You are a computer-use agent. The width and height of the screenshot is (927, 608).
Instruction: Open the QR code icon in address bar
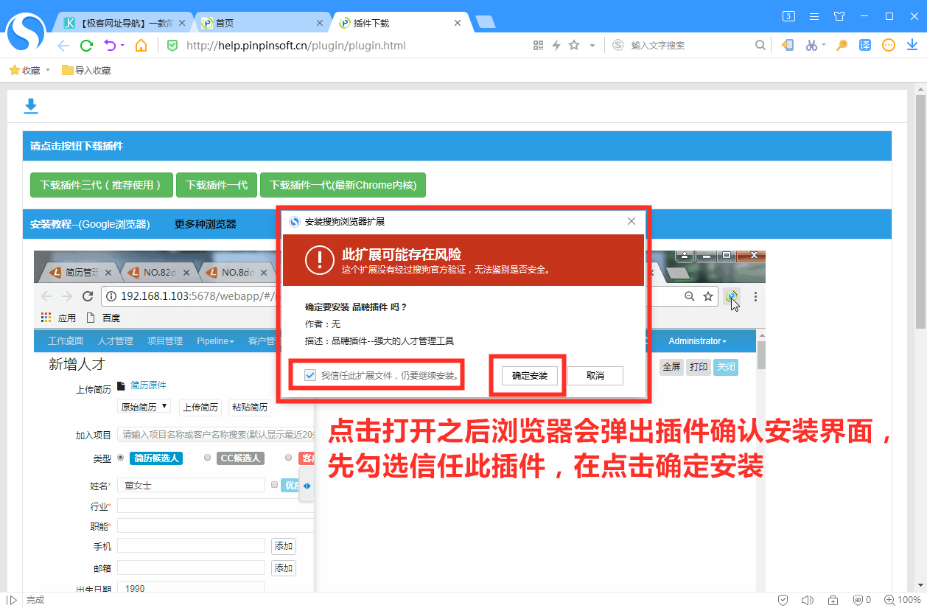coord(539,46)
